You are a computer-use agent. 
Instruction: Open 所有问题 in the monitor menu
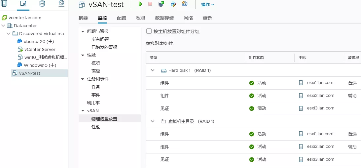[x=100, y=39]
